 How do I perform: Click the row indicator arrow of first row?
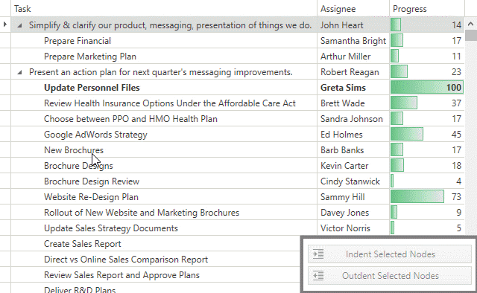click(5, 25)
